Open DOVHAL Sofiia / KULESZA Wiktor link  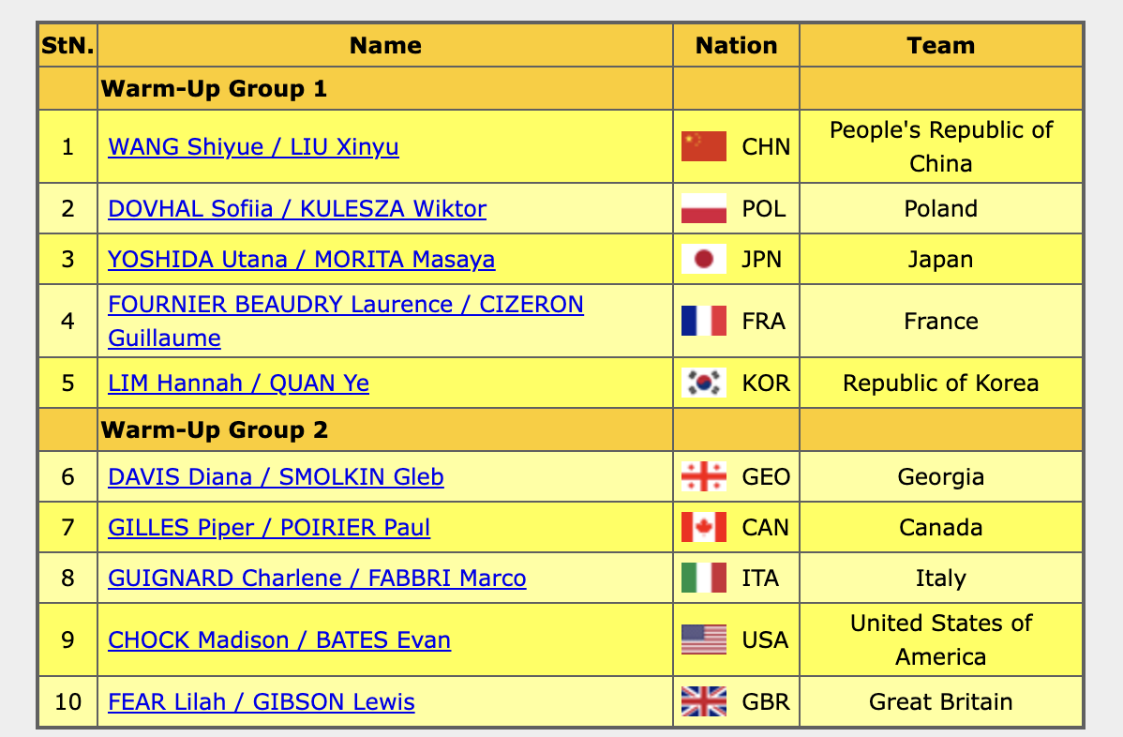pos(297,208)
